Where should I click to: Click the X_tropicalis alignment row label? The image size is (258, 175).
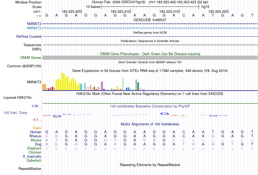click(x=32, y=157)
